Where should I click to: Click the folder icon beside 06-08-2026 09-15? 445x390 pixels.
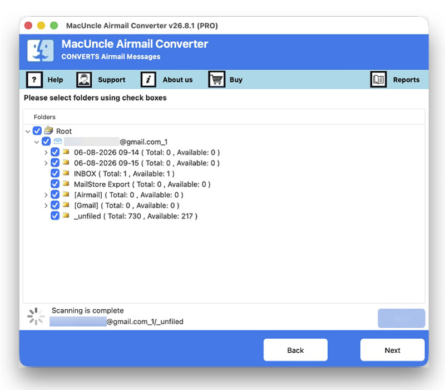pyautogui.click(x=66, y=162)
